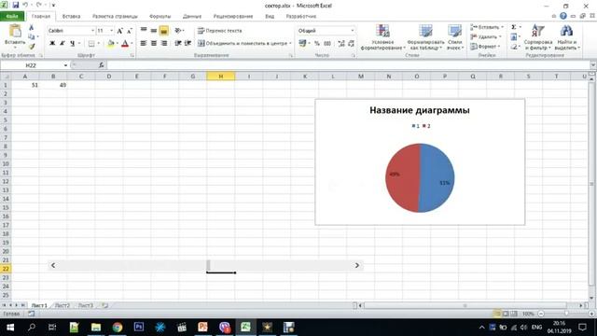597x336 pixels.
Task: Open Find and Select binoculars menu
Action: tap(567, 37)
